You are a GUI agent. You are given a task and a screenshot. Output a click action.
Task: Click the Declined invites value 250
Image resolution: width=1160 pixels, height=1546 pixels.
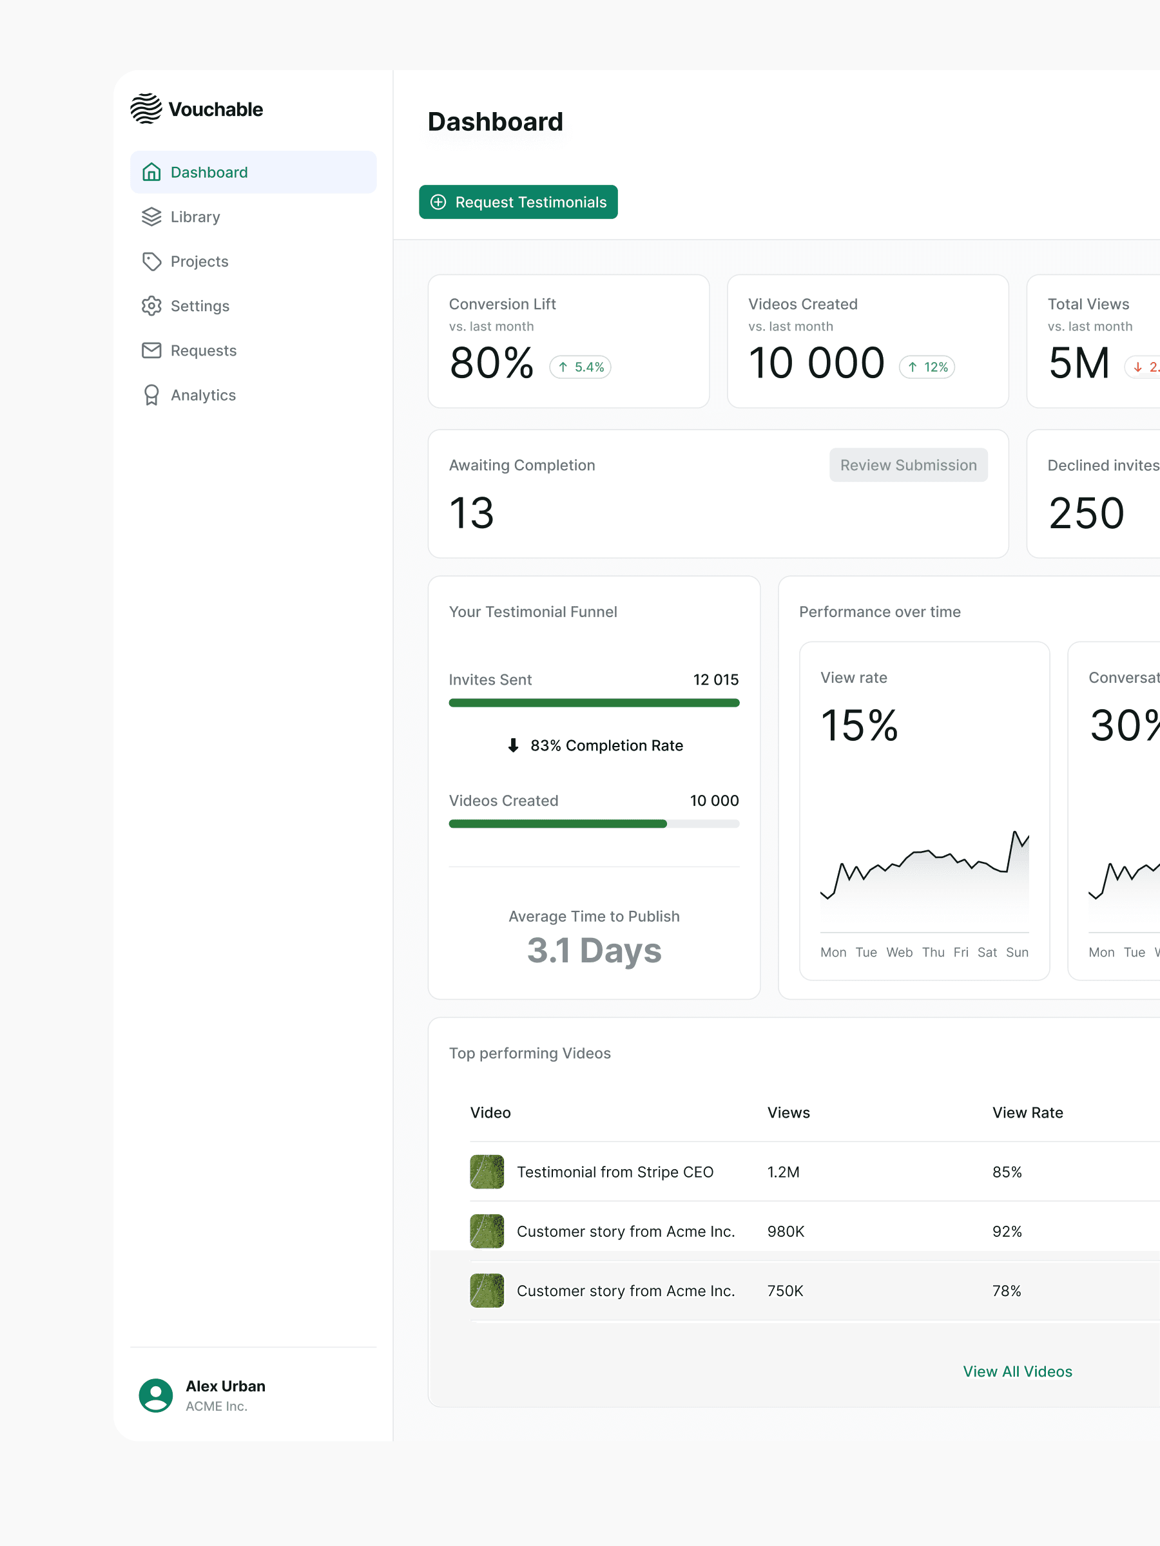(1086, 513)
